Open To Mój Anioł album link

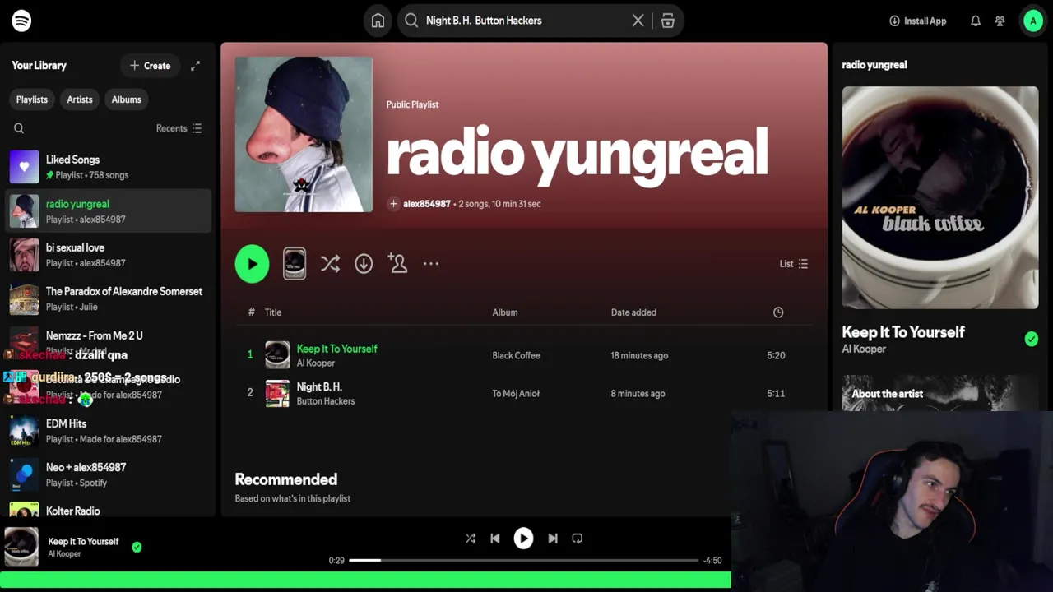tap(516, 394)
